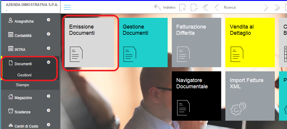The height and width of the screenshot is (129, 287).
Task: Open the Gestione Documenti tile
Action: click(143, 43)
